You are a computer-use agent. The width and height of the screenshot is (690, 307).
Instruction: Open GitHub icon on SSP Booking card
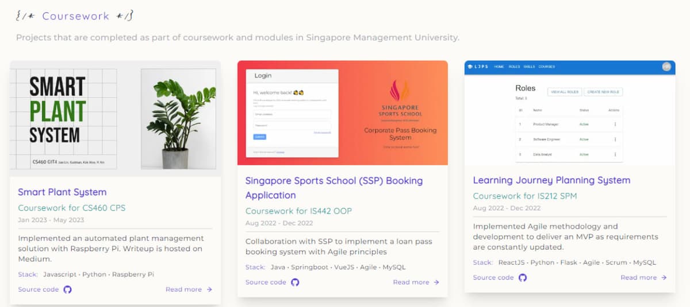point(295,282)
